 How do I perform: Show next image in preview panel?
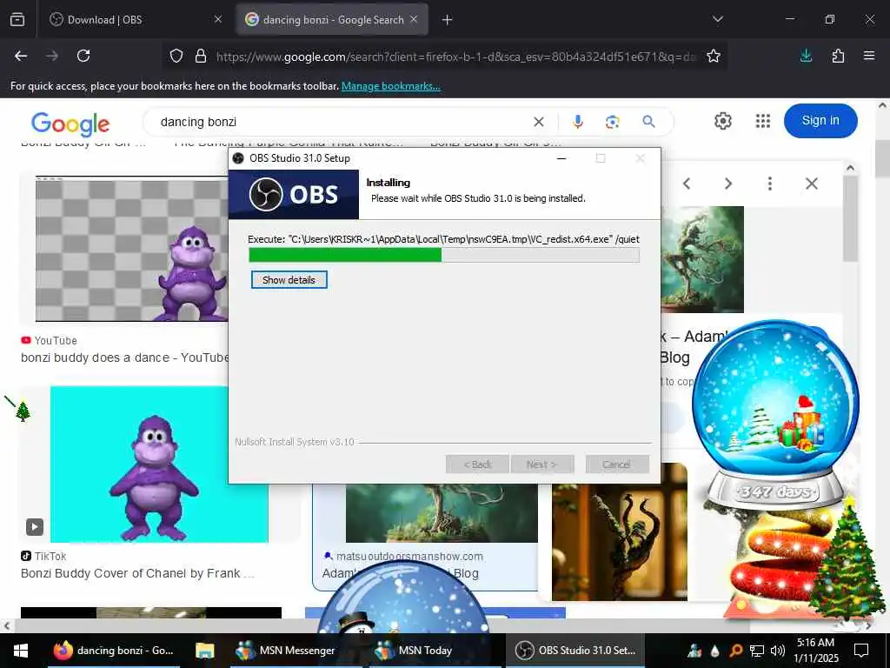pos(728,184)
